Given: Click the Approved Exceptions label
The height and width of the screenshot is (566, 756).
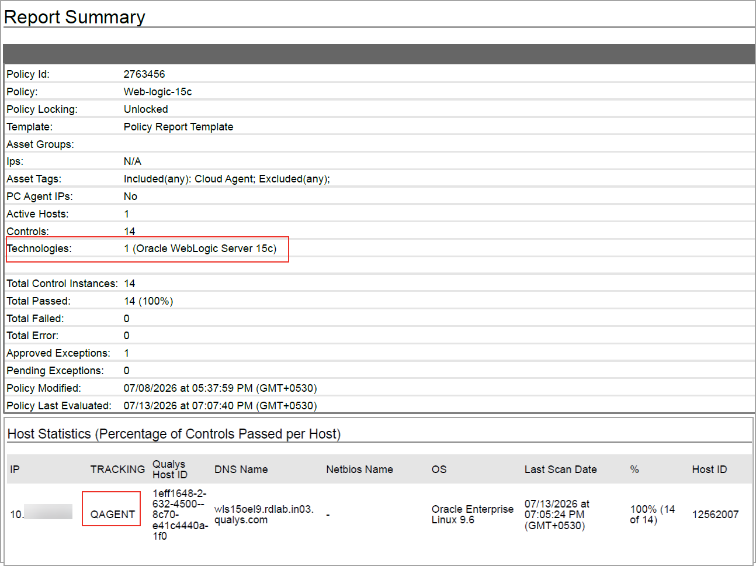Looking at the screenshot, I should click(58, 353).
